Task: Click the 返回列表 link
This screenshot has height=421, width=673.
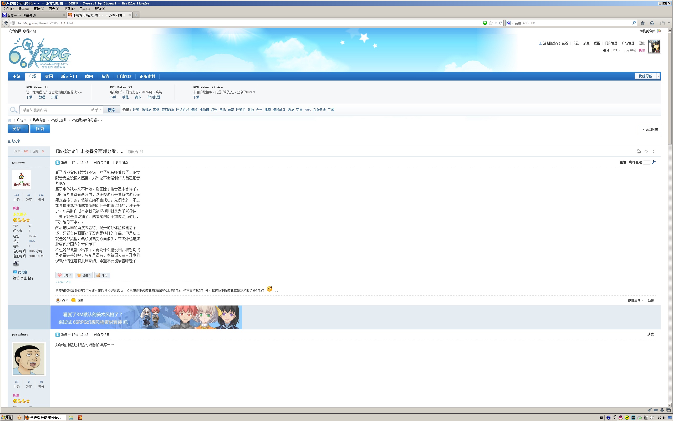Action: (x=650, y=129)
